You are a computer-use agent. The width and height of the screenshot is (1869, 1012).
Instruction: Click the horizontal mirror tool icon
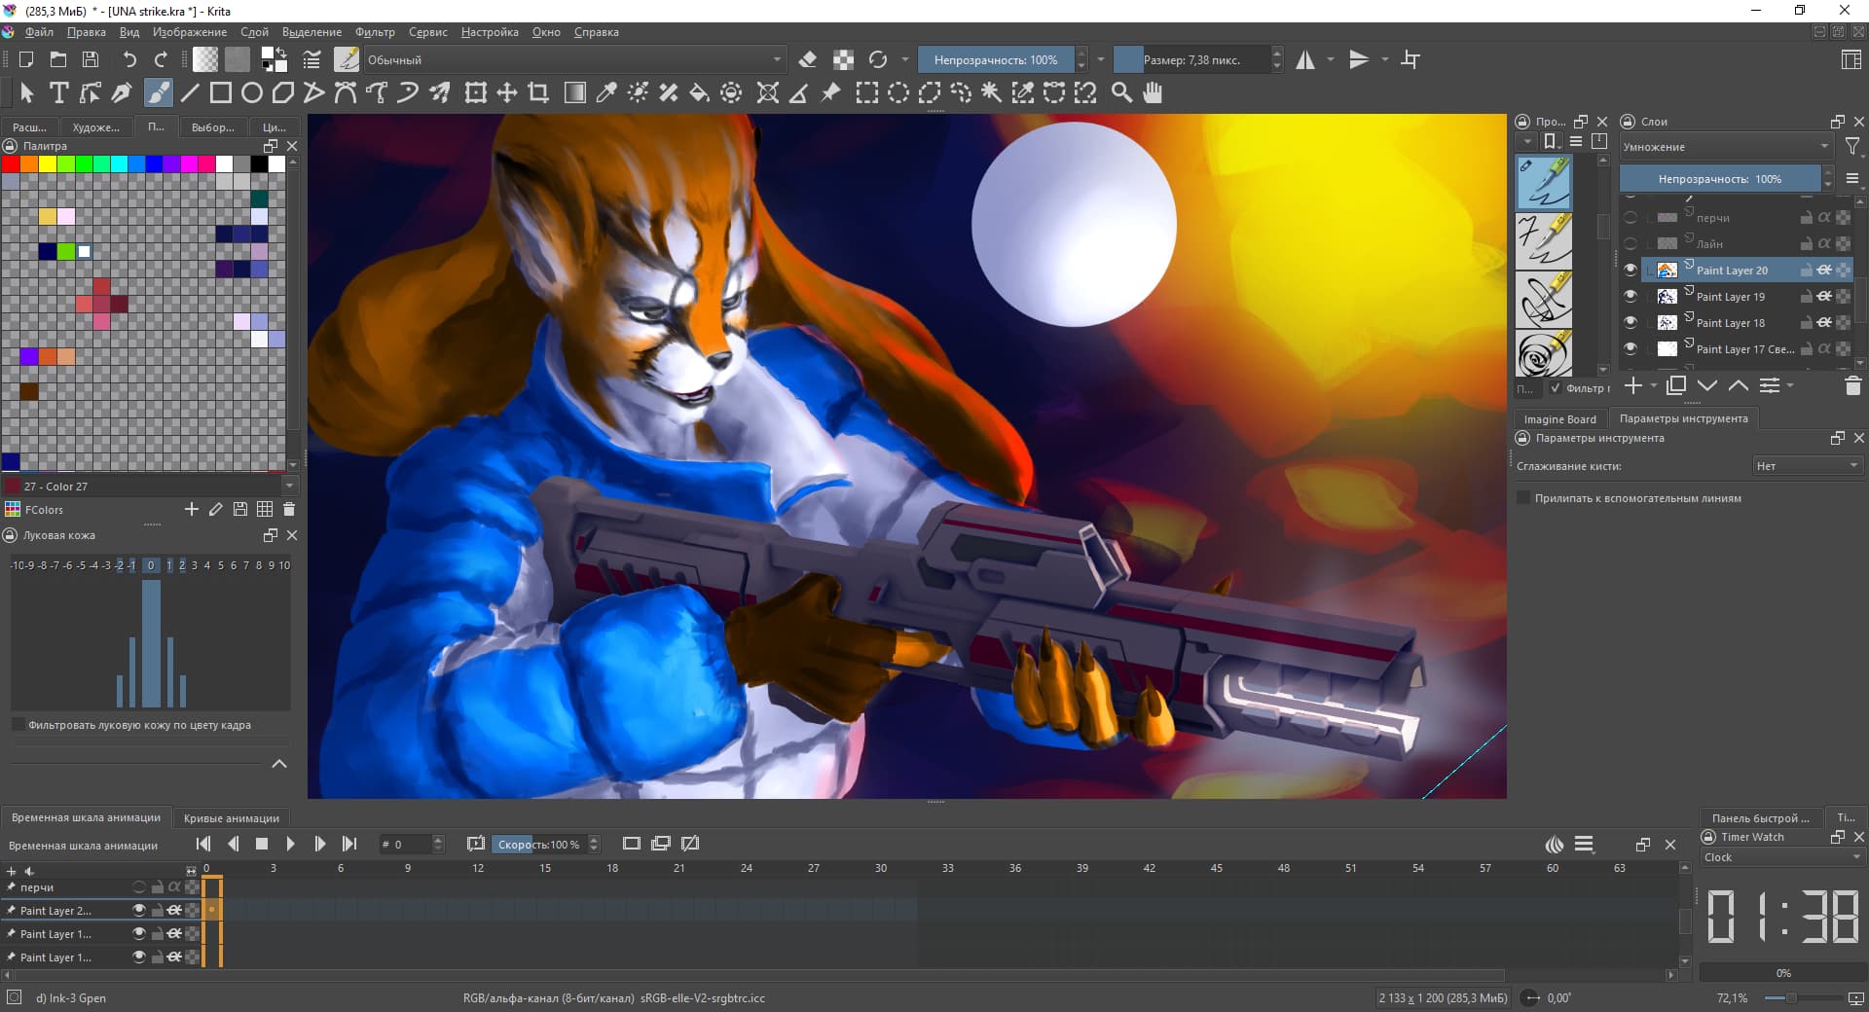pos(1305,59)
